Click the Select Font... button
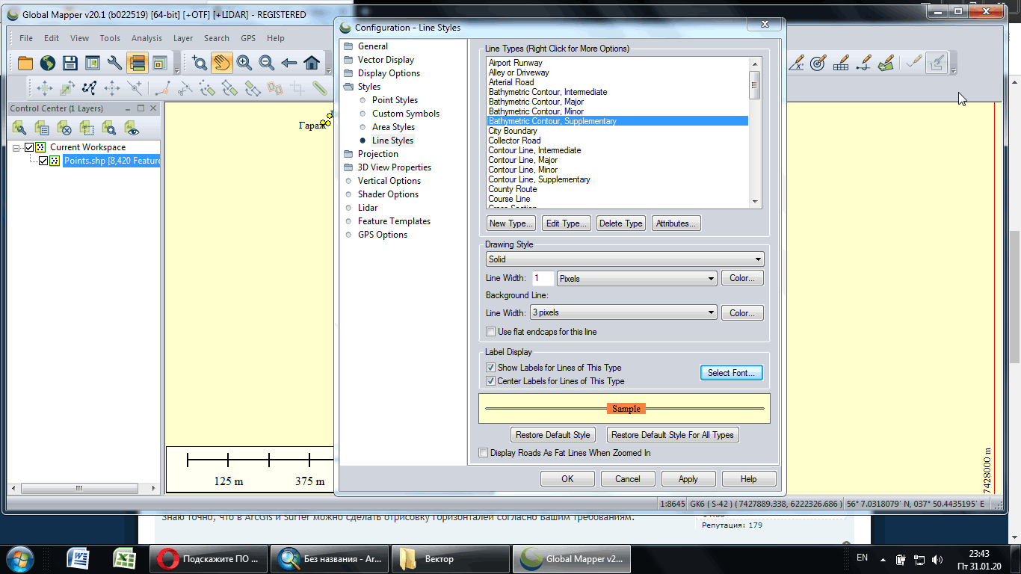The width and height of the screenshot is (1021, 574). (x=732, y=372)
